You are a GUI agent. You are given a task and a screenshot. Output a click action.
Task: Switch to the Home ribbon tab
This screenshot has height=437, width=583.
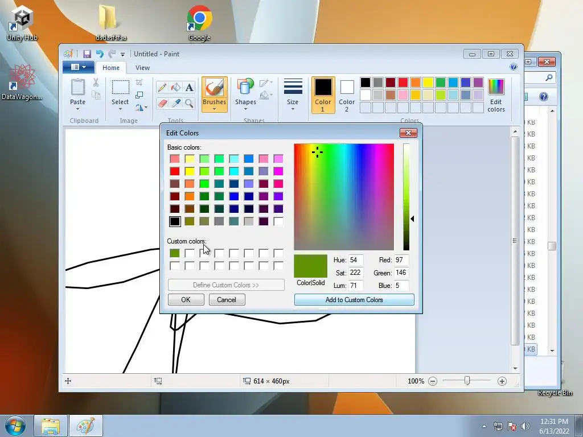coord(111,68)
